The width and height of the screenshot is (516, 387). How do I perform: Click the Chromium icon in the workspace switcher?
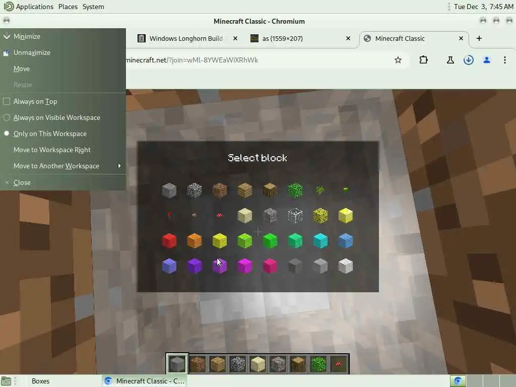[x=458, y=381]
